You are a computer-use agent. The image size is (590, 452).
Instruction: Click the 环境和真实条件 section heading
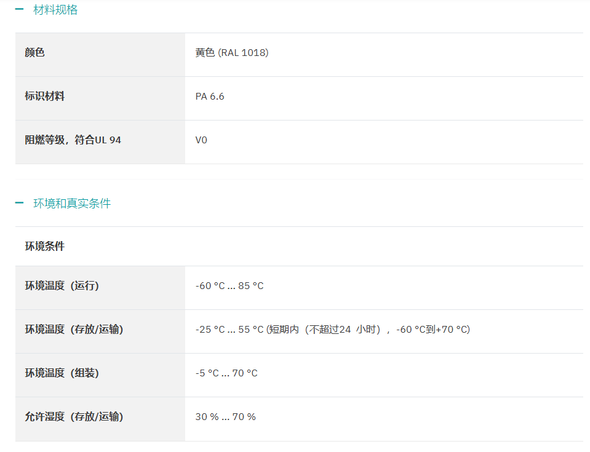pos(72,204)
